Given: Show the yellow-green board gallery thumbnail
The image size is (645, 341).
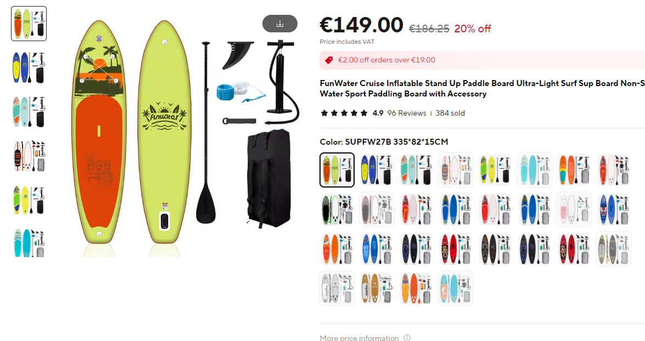Looking at the screenshot, I should pyautogui.click(x=29, y=200).
